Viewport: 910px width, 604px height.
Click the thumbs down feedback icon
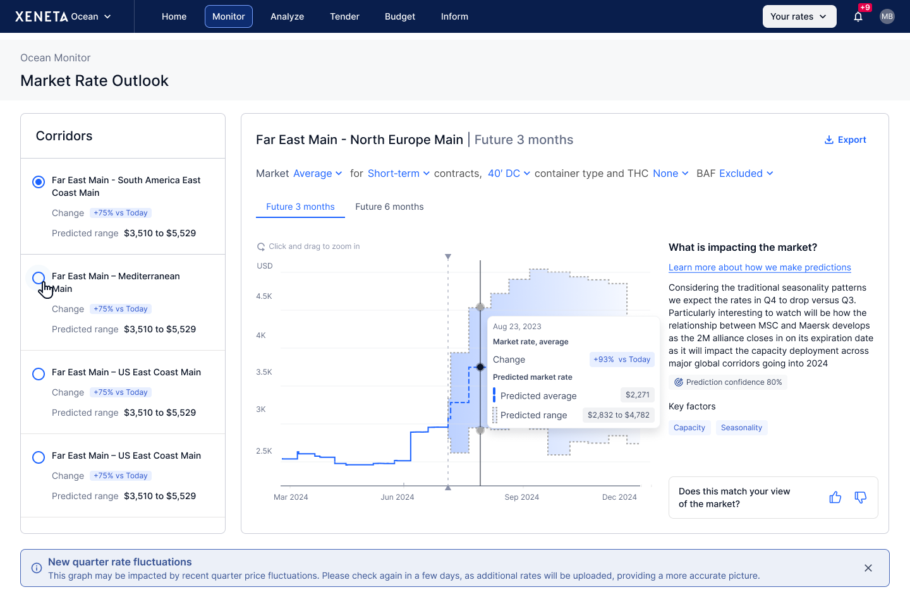click(x=860, y=498)
